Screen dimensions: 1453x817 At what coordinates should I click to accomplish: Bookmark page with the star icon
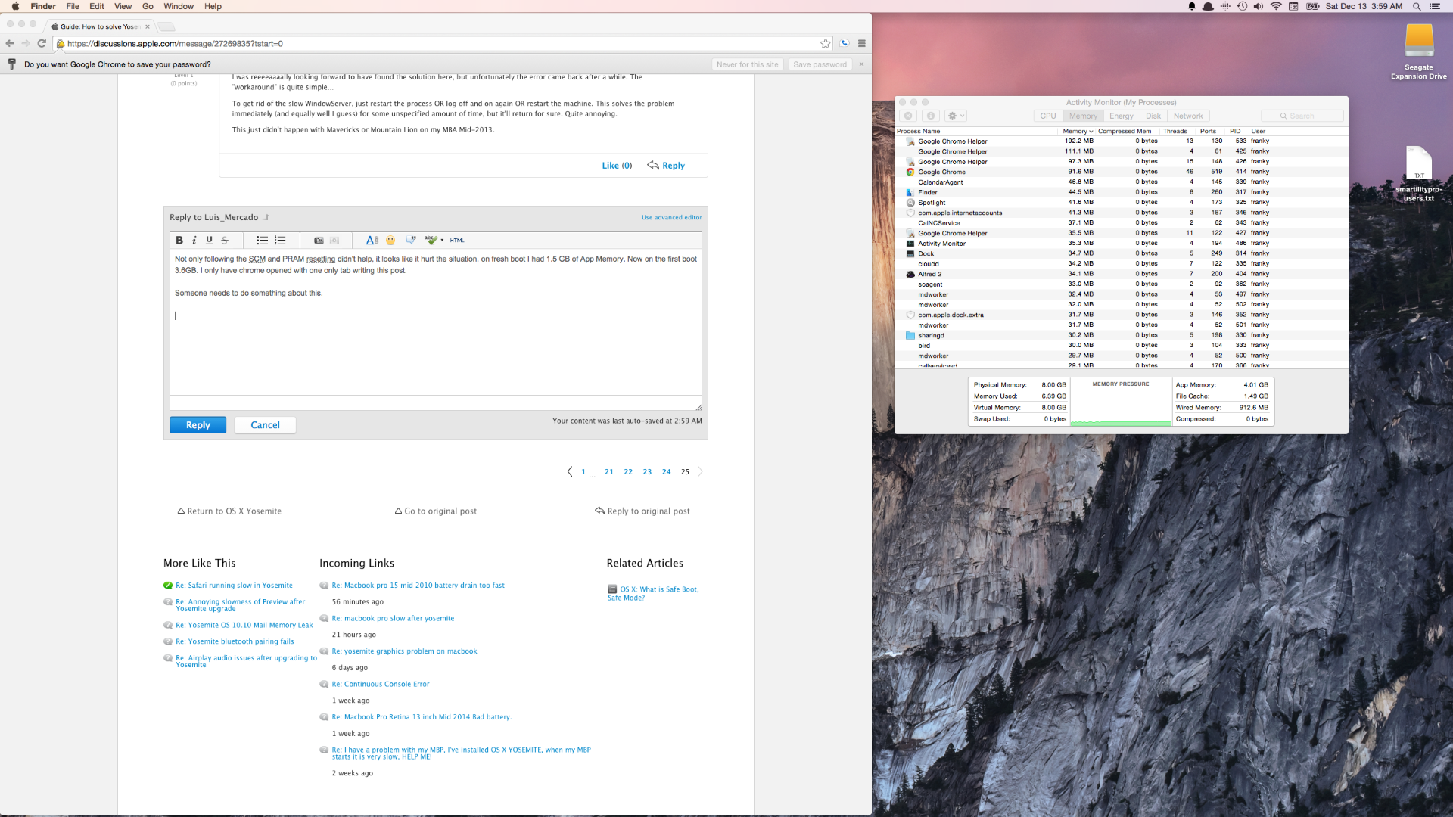click(825, 44)
